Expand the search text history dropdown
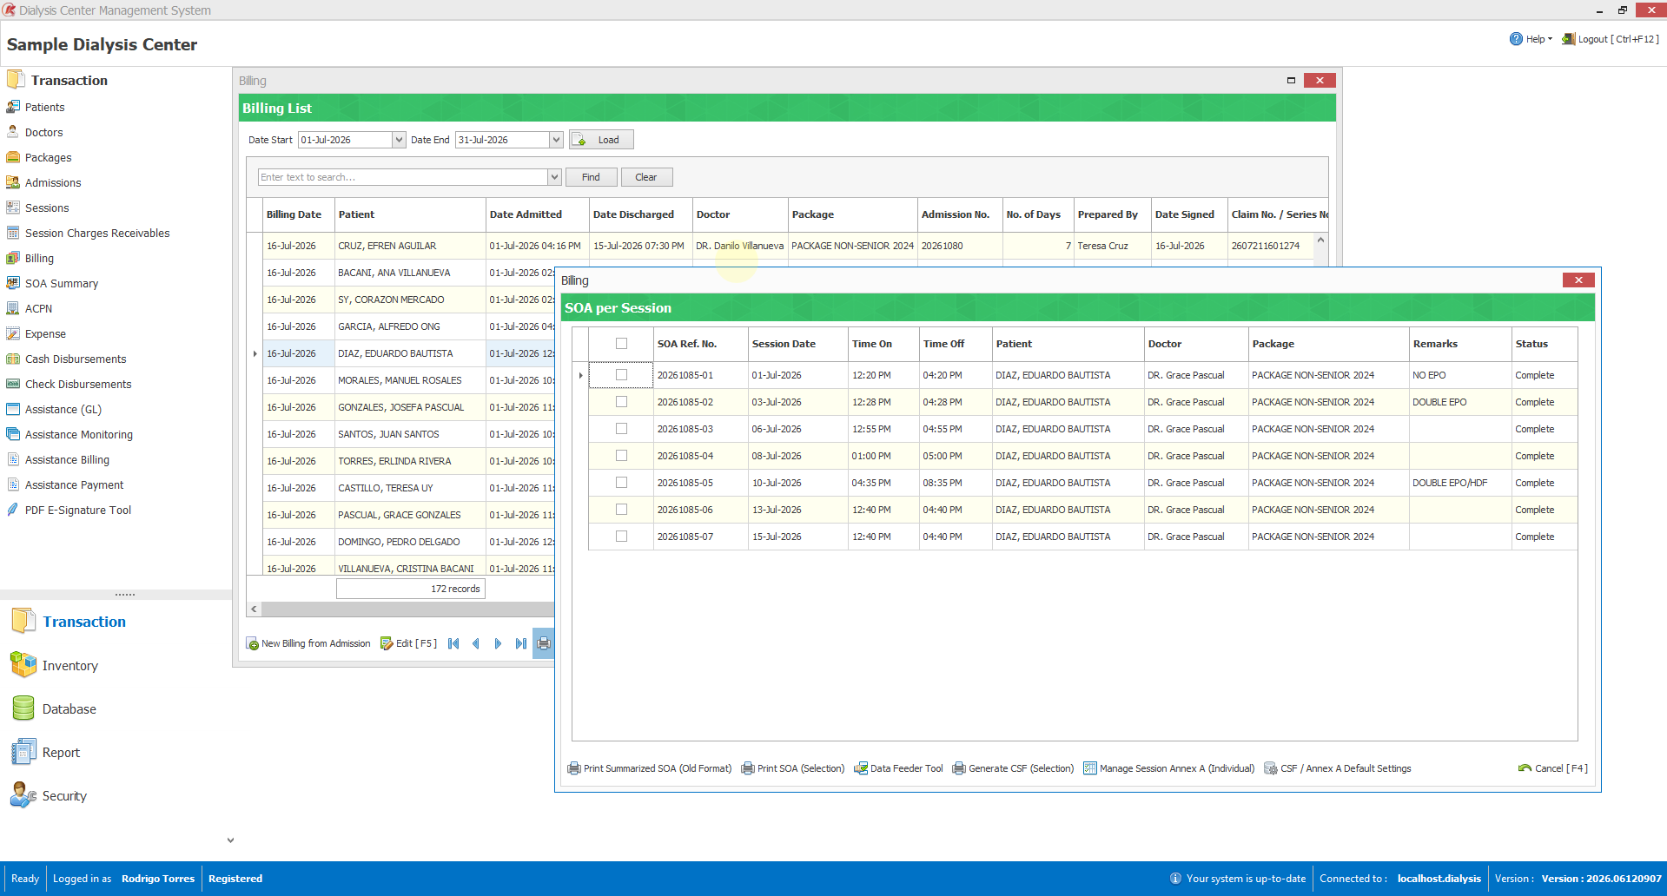The width and height of the screenshot is (1667, 896). click(x=554, y=177)
